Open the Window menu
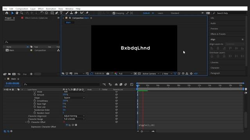The width and height of the screenshot is (250, 140). [x=70, y=9]
